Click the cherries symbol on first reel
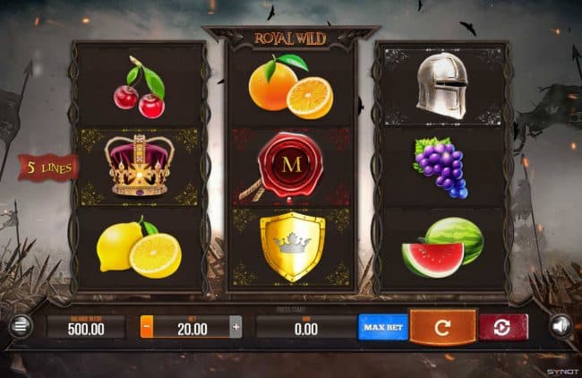582x378 pixels. coord(140,87)
